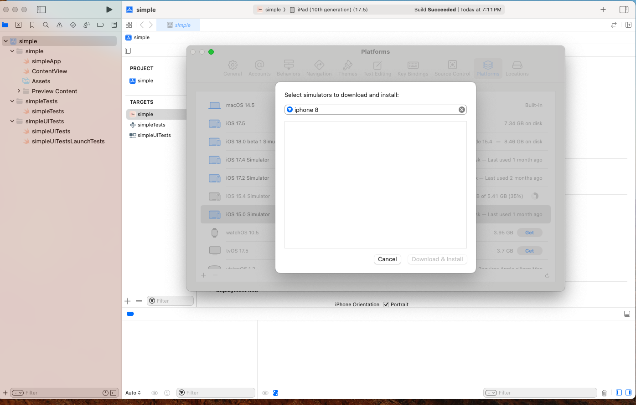
Task: Click the Run play button
Action: point(109,10)
